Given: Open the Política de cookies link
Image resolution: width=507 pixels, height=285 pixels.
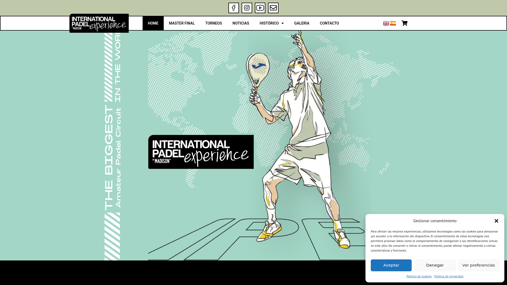Looking at the screenshot, I should click(419, 276).
